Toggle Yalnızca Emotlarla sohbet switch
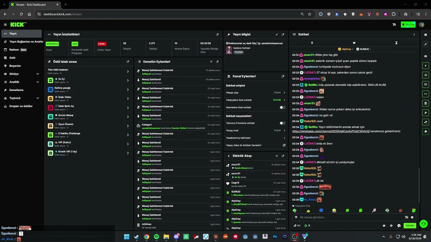The image size is (431, 242). (x=283, y=123)
